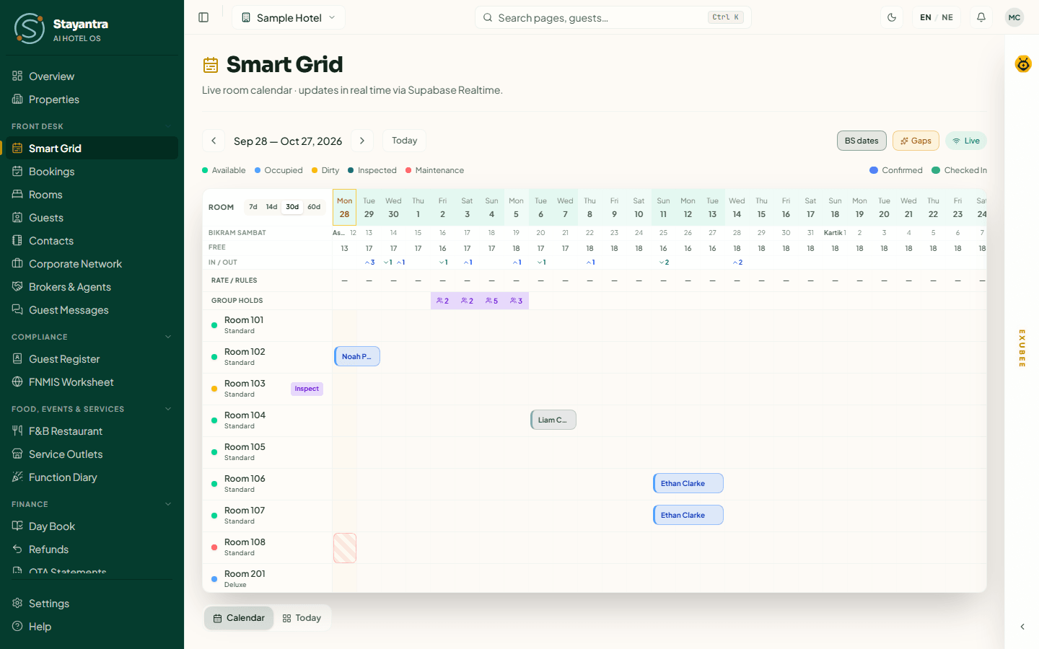This screenshot has height=649, width=1039.
Task: Open FNMIS Worksheet menu item
Action: [x=92, y=382]
